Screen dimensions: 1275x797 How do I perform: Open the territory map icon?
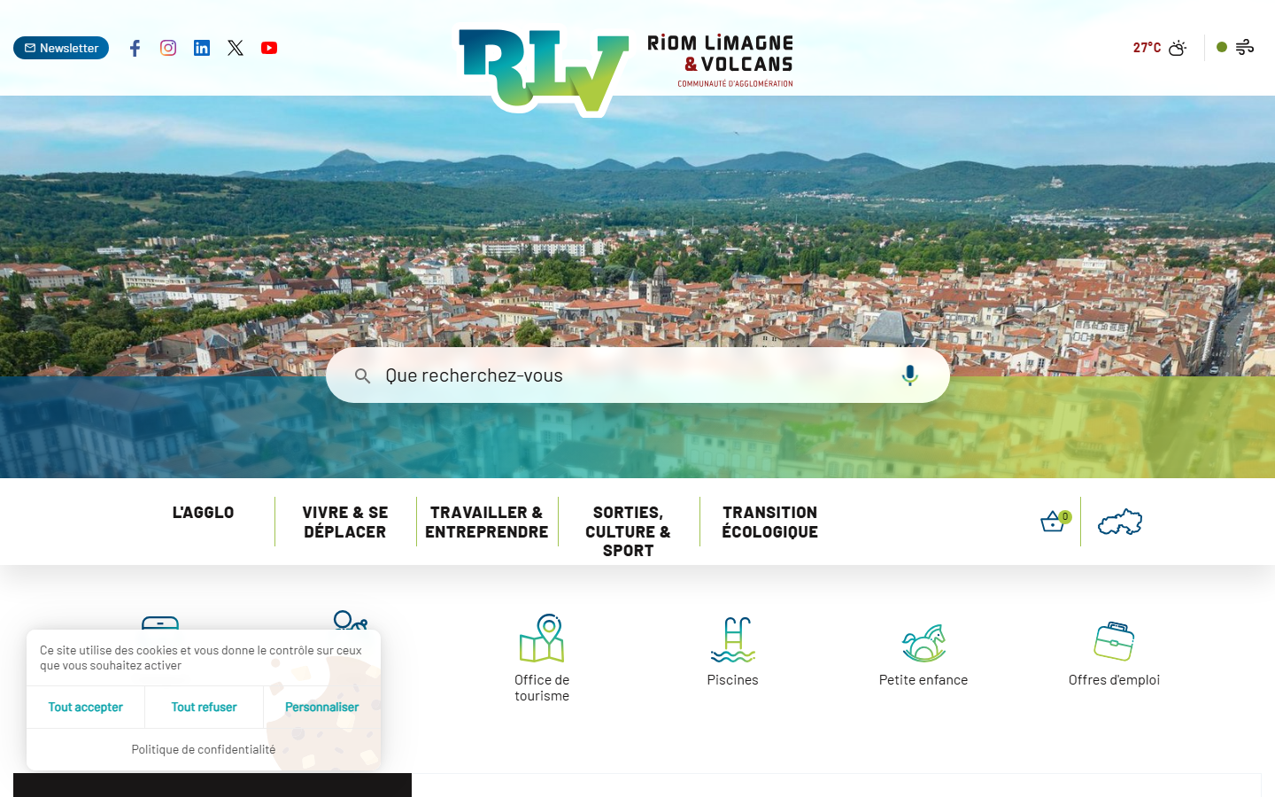click(x=1120, y=522)
